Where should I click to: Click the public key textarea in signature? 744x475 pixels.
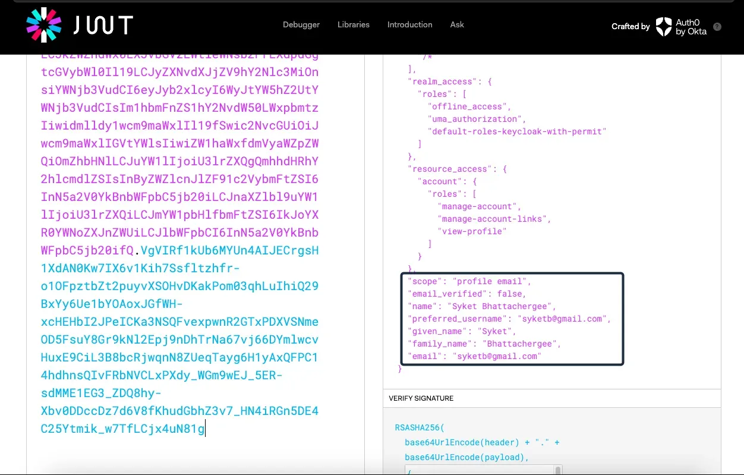(481, 470)
